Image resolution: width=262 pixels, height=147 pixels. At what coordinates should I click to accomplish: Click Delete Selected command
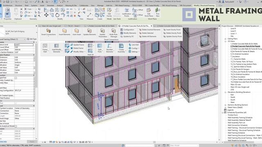[146, 33]
